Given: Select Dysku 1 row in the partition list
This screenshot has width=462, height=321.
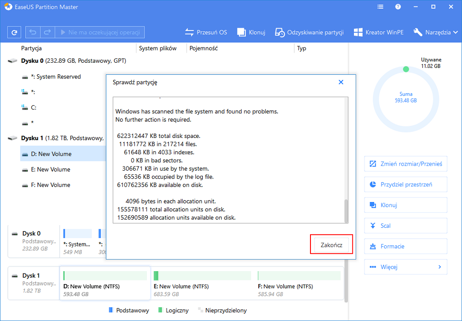Looking at the screenshot, I should 56,138.
